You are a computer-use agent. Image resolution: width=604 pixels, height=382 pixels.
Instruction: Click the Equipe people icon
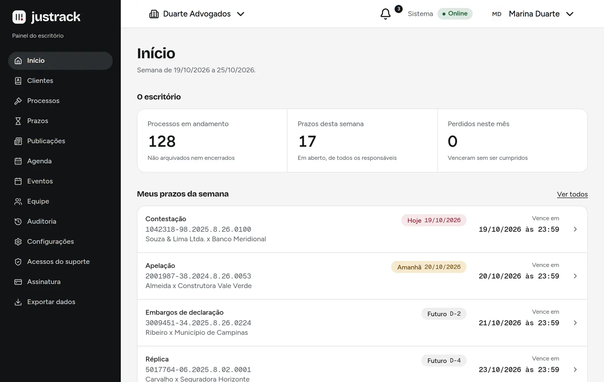pyautogui.click(x=18, y=201)
